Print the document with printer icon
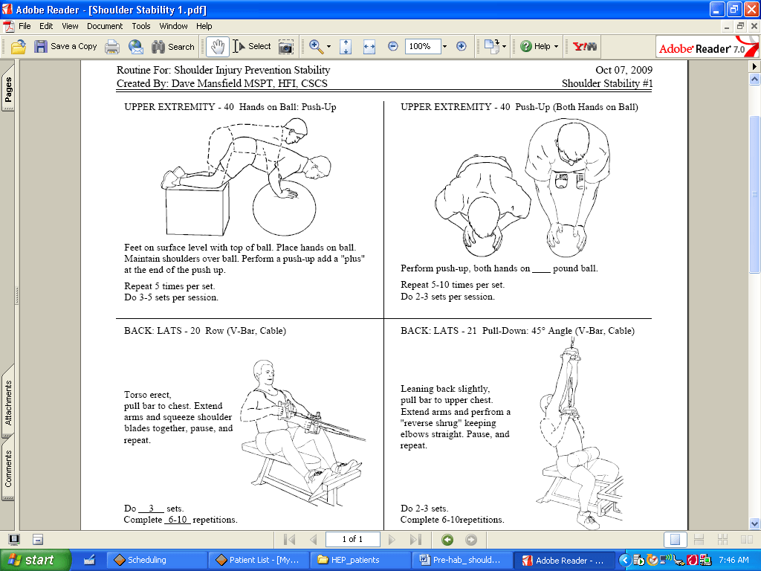Viewport: 761px width, 571px height. (x=112, y=47)
